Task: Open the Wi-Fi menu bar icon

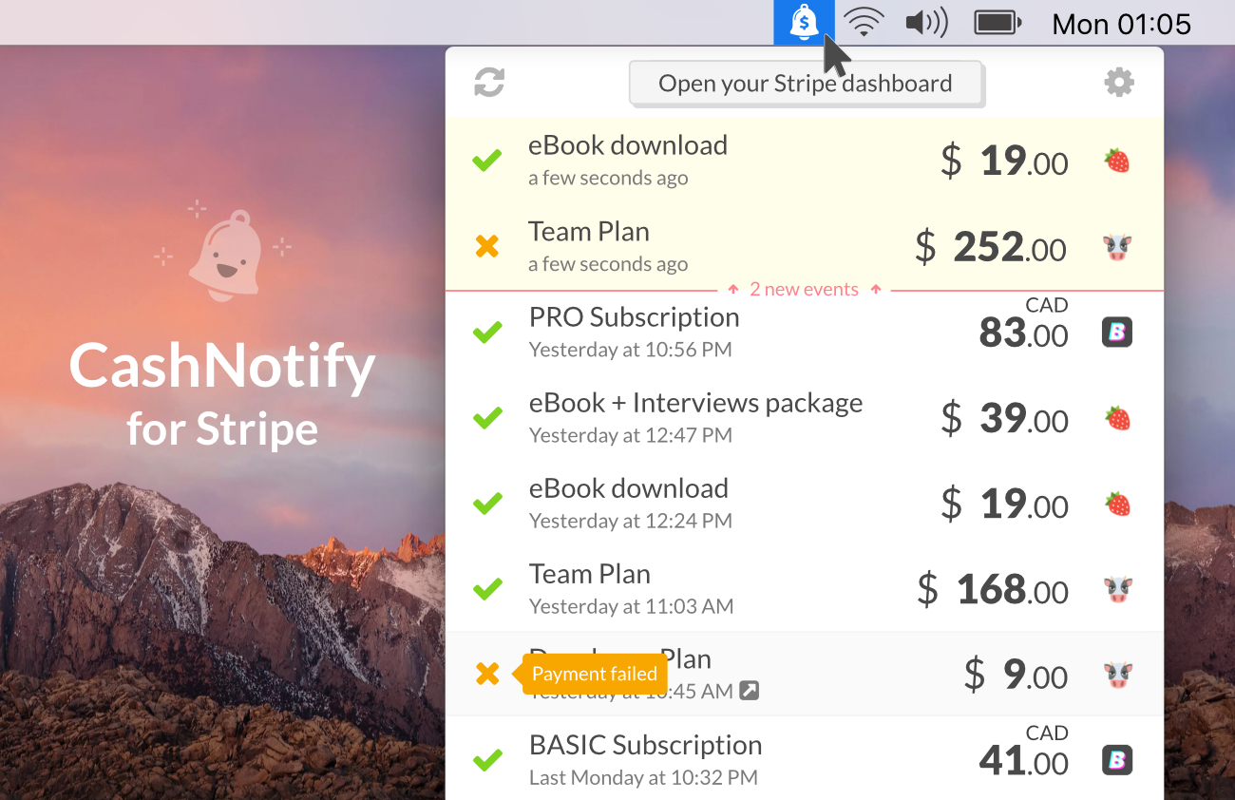Action: coord(864,22)
